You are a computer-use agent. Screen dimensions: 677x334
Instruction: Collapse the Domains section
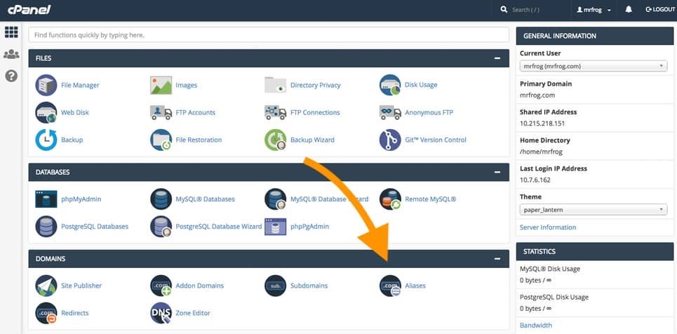(497, 259)
